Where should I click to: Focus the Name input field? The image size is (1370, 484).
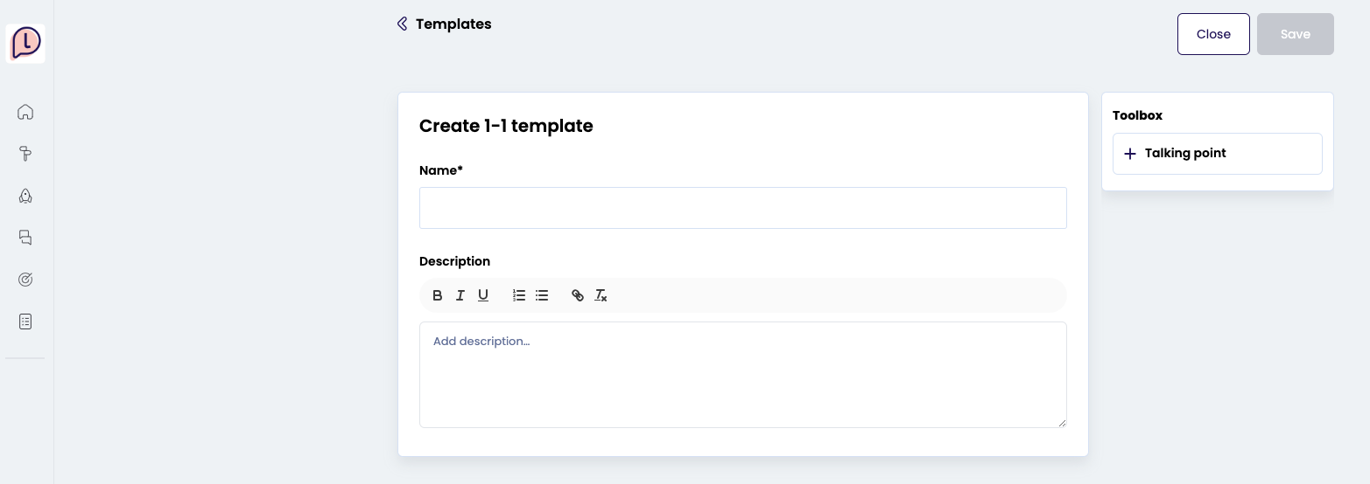coord(742,208)
